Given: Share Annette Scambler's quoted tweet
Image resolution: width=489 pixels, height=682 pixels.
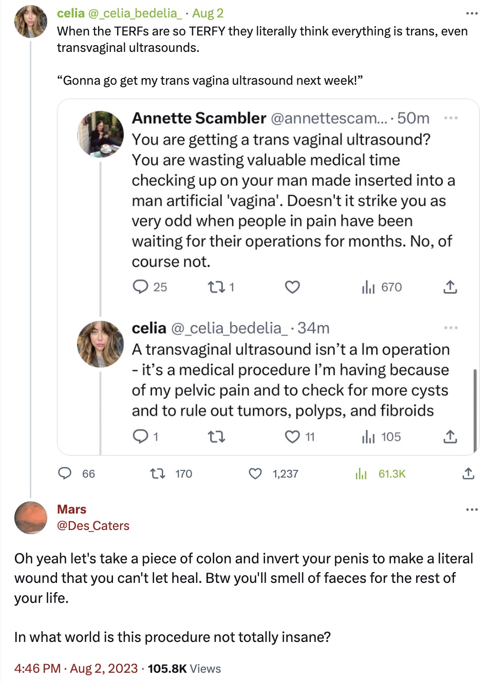Looking at the screenshot, I should 450,287.
